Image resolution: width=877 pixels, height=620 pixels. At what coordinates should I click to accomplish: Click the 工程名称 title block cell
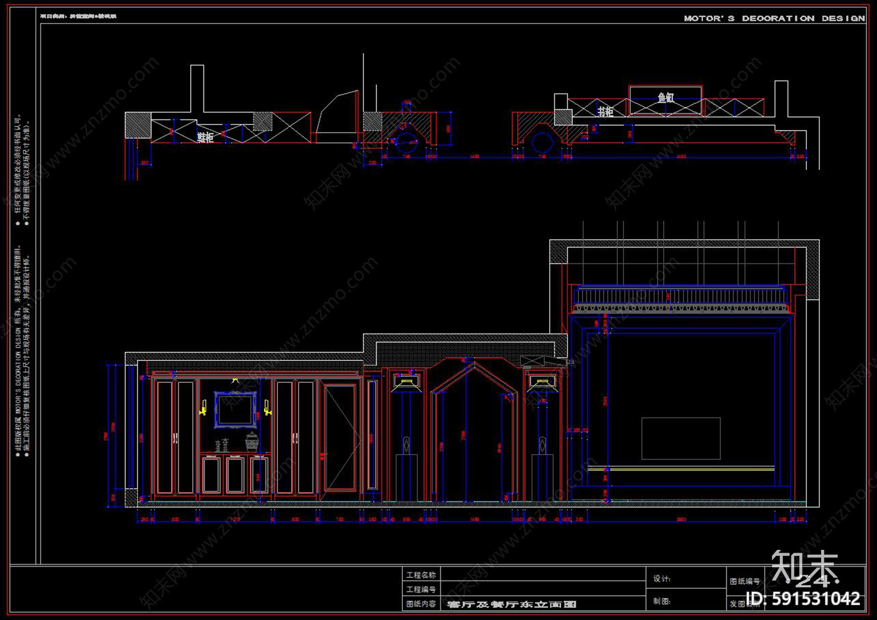point(421,575)
